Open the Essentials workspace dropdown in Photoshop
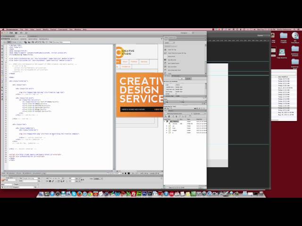Image resolution: width=302 pixels, height=226 pixels. point(262,36)
